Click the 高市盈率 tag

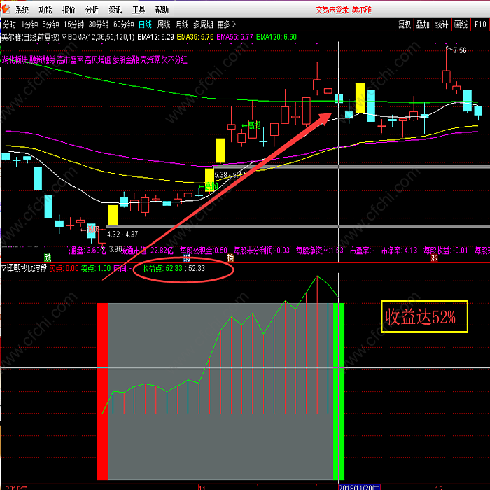[70, 60]
